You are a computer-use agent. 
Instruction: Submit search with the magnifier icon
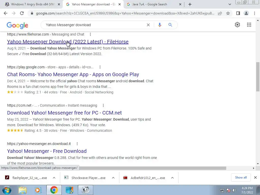pyautogui.click(x=170, y=25)
